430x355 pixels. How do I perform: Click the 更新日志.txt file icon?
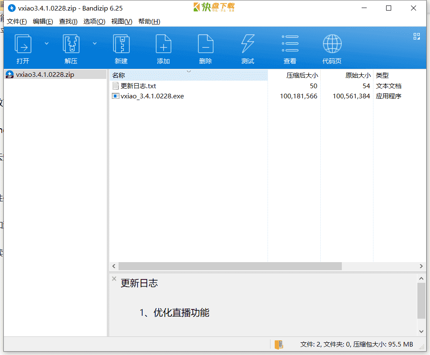(x=116, y=86)
